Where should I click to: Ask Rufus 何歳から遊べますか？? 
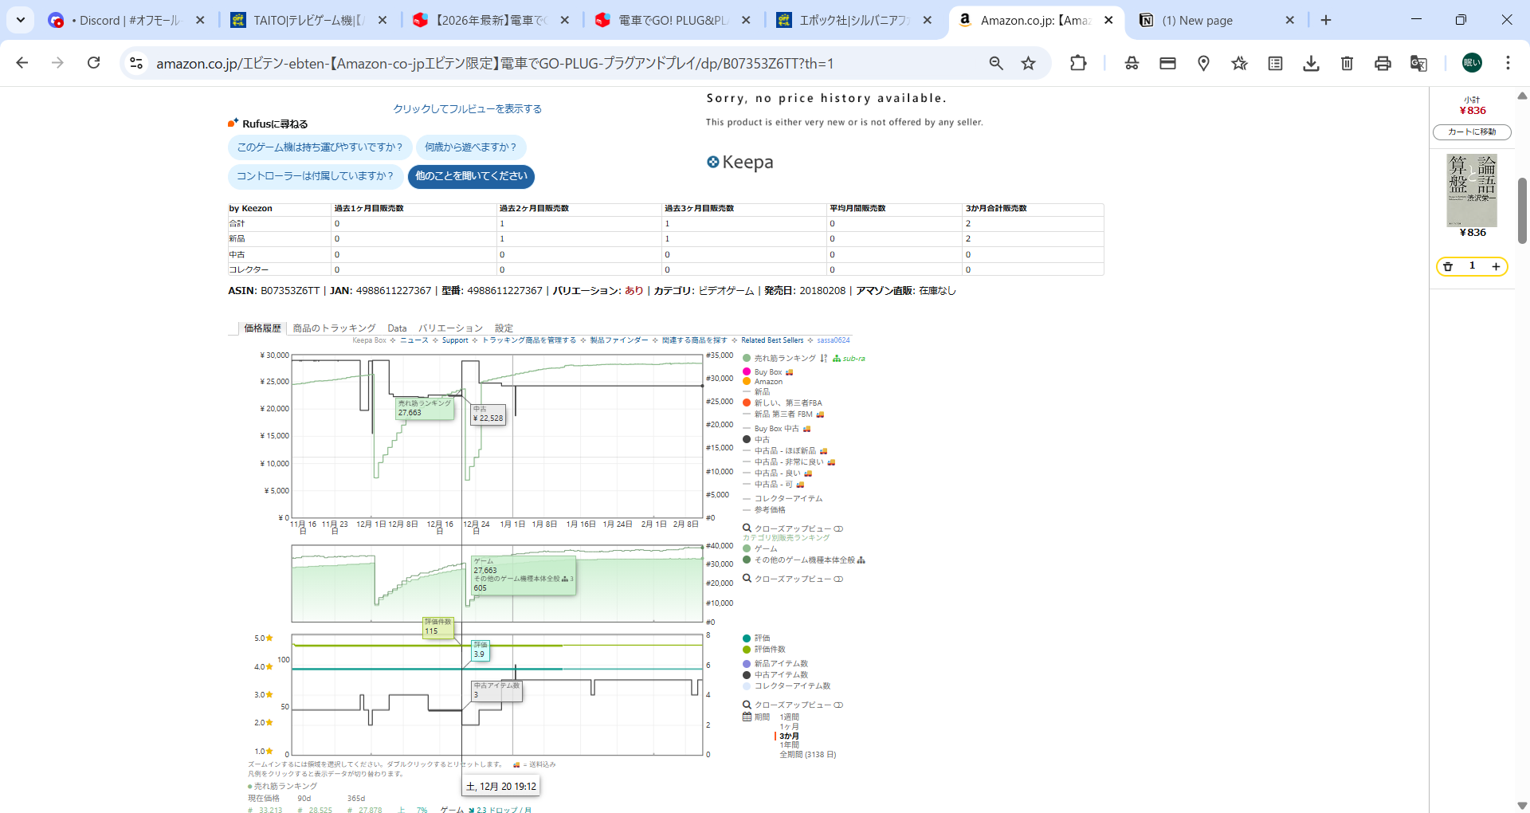[471, 147]
